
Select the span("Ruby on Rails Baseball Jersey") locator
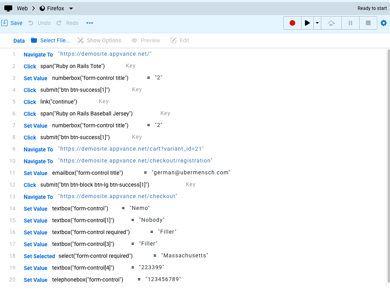pyautogui.click(x=86, y=113)
